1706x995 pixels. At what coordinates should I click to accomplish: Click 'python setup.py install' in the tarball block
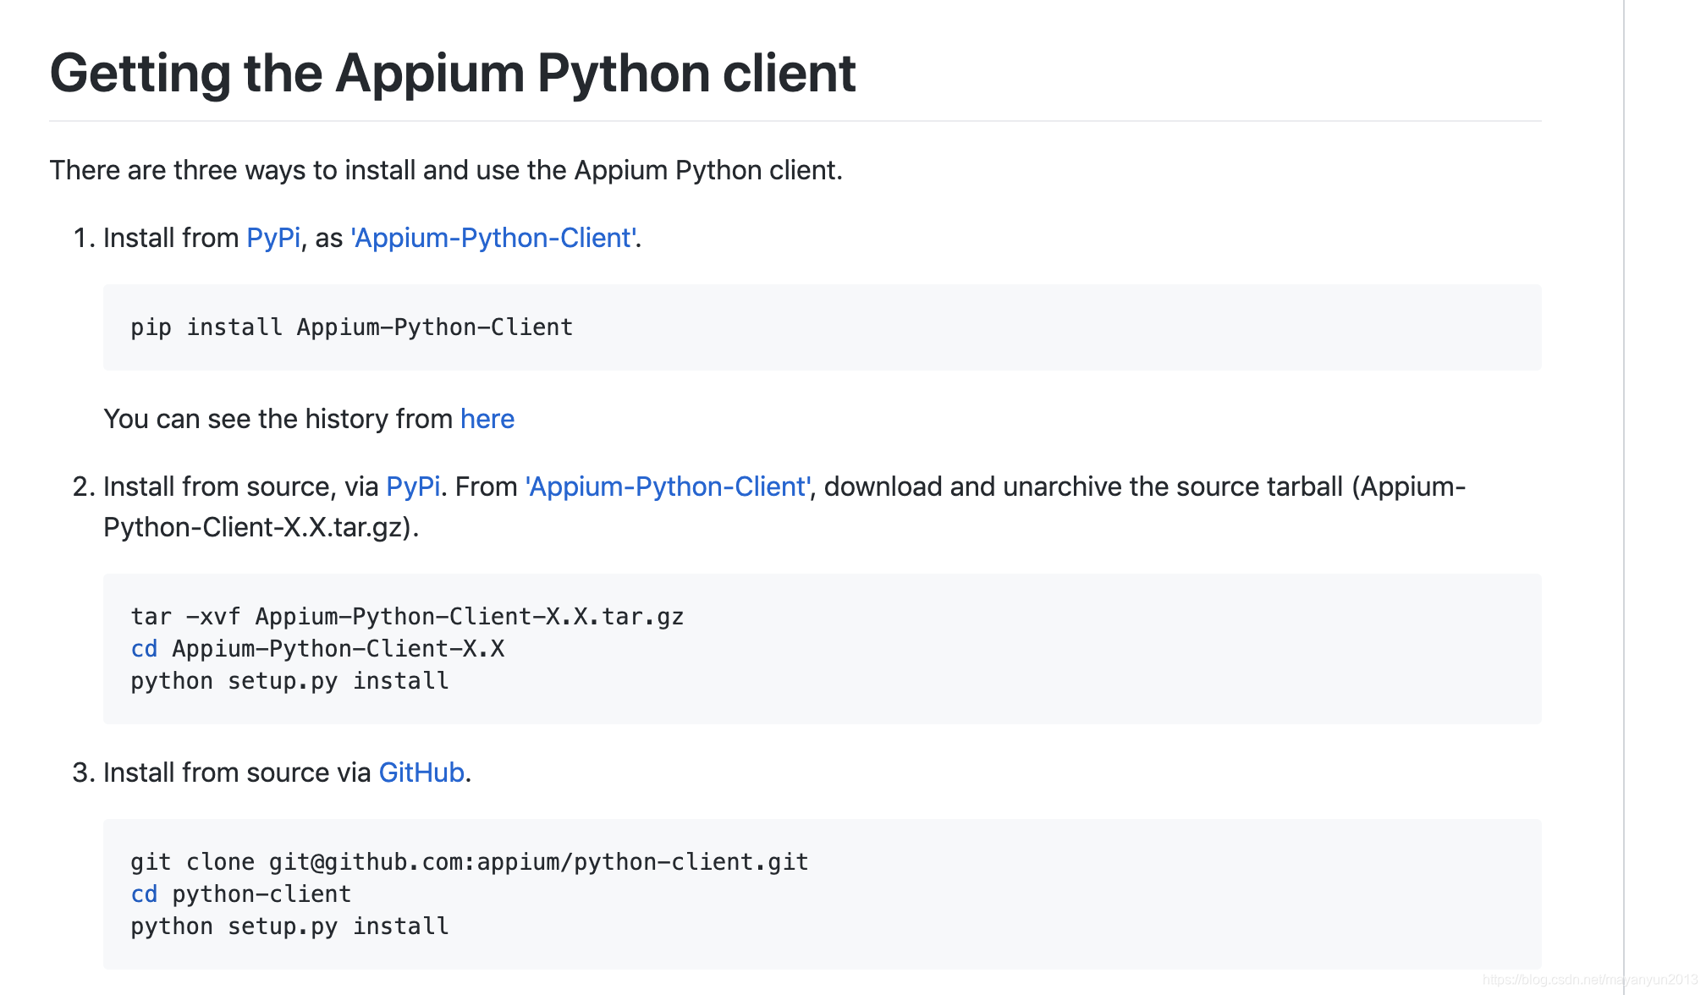[289, 681]
